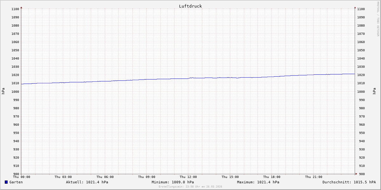381x190 pixels.
Task: Click the left-side hPa axis unit label
Action: pyautogui.click(x=3, y=91)
